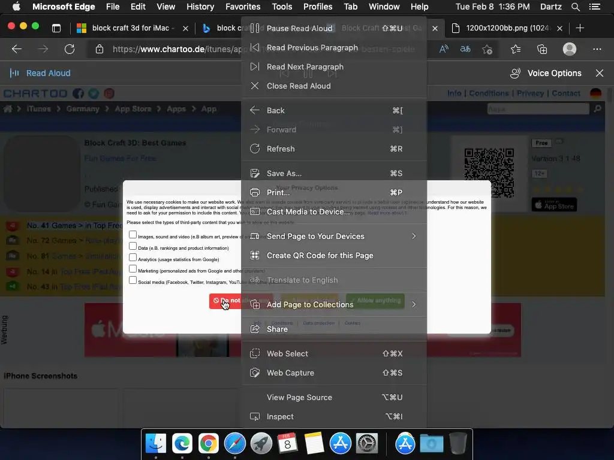The image size is (614, 460).
Task: Close the 1200x1200bb.png tab
Action: coord(559,28)
